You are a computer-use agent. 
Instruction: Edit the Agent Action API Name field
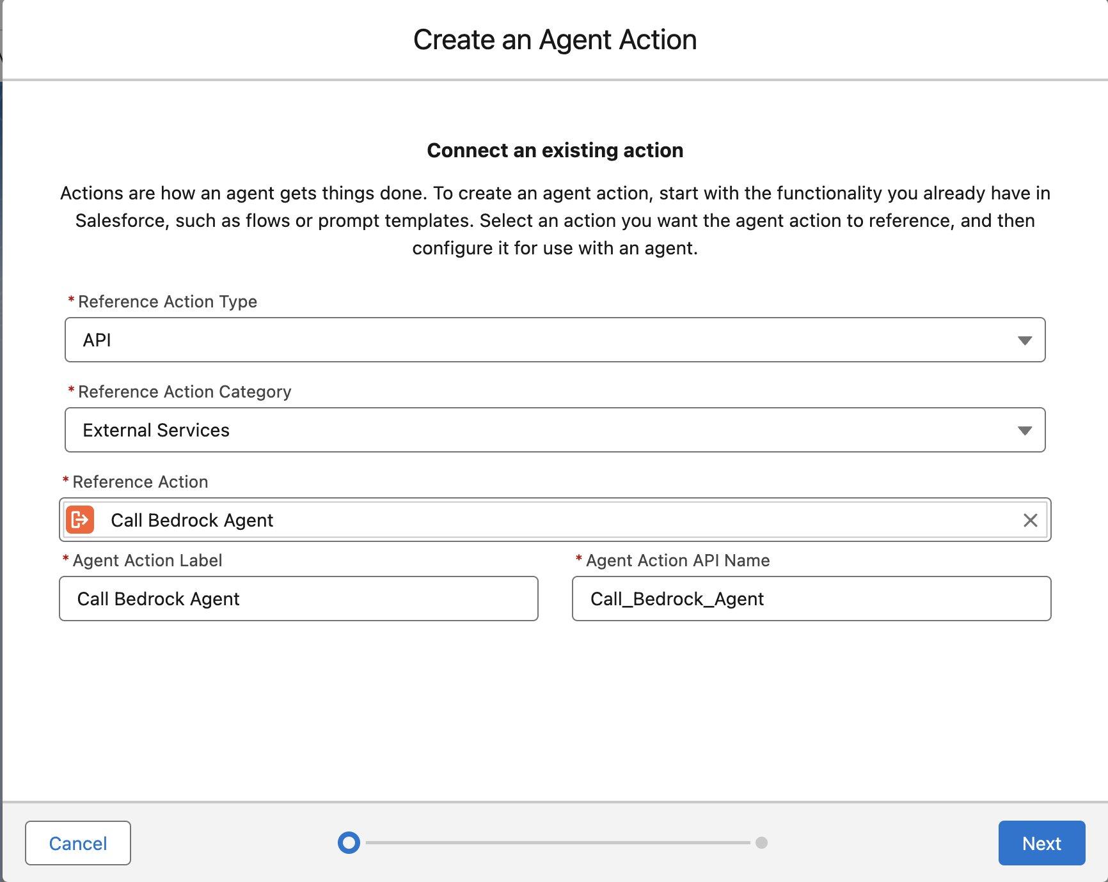point(811,599)
